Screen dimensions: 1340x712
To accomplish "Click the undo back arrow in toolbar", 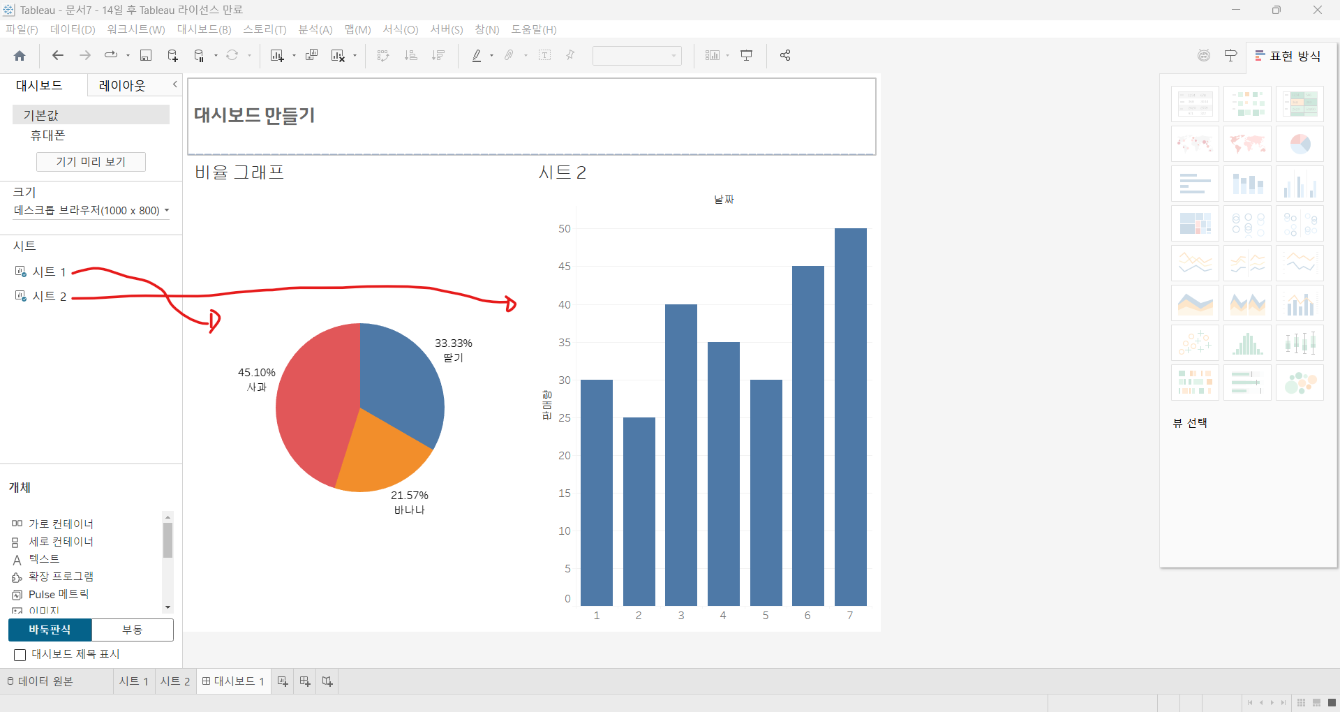I will (x=58, y=55).
